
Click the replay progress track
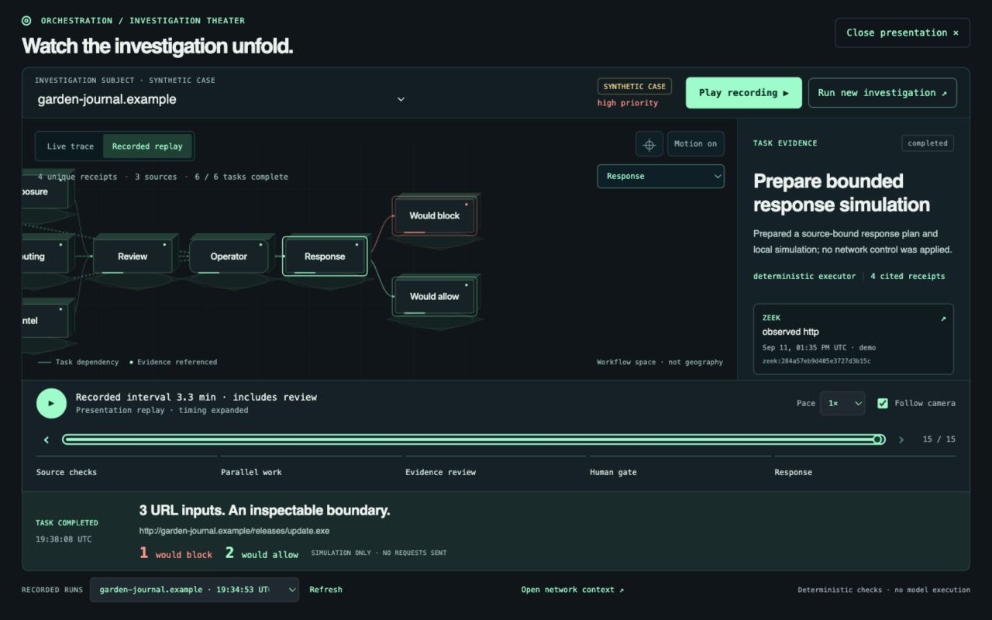coord(473,439)
